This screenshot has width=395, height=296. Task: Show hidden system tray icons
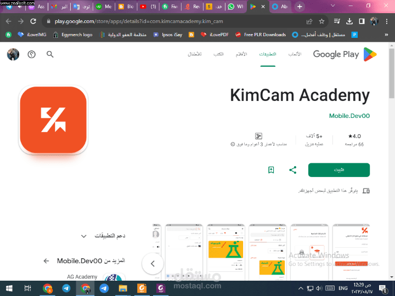pos(301,288)
